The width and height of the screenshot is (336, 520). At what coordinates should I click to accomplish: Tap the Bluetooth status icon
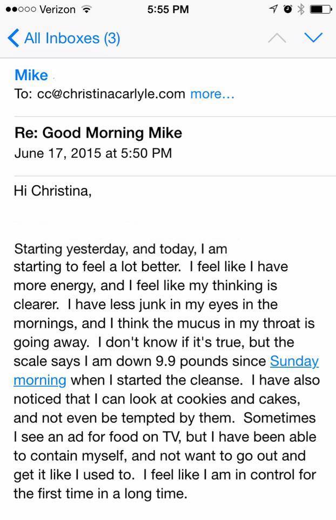coord(300,9)
